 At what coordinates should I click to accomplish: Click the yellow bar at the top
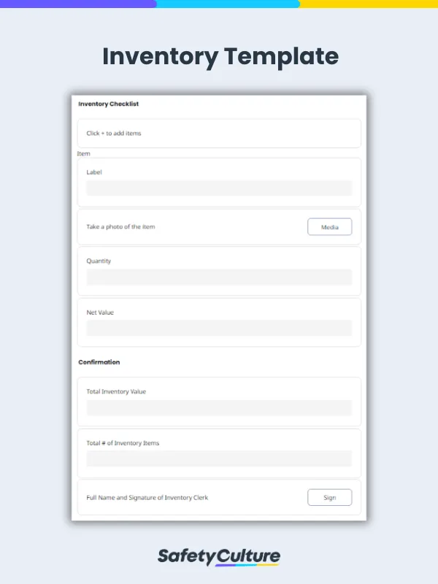click(x=369, y=4)
